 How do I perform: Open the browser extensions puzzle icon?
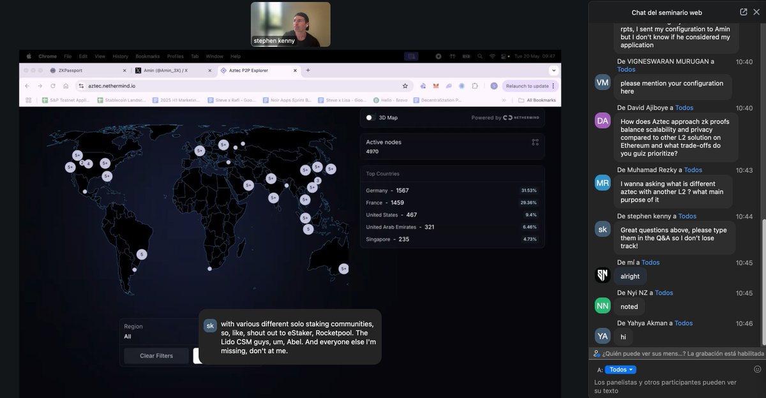click(475, 85)
